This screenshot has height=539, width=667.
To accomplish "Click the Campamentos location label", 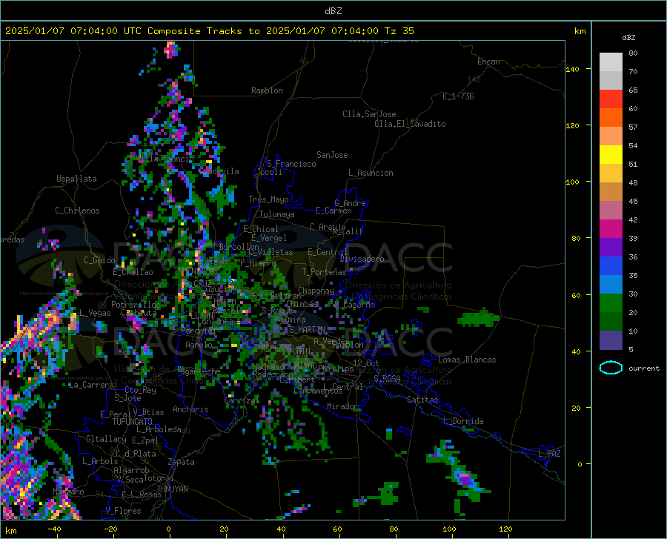I will (318, 391).
